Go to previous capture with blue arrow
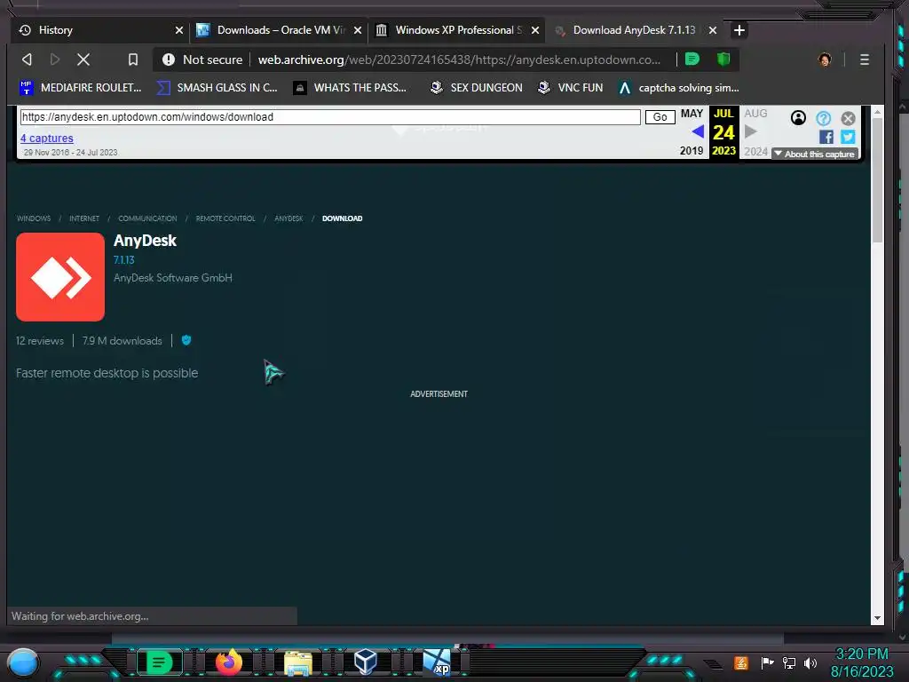 (x=698, y=131)
